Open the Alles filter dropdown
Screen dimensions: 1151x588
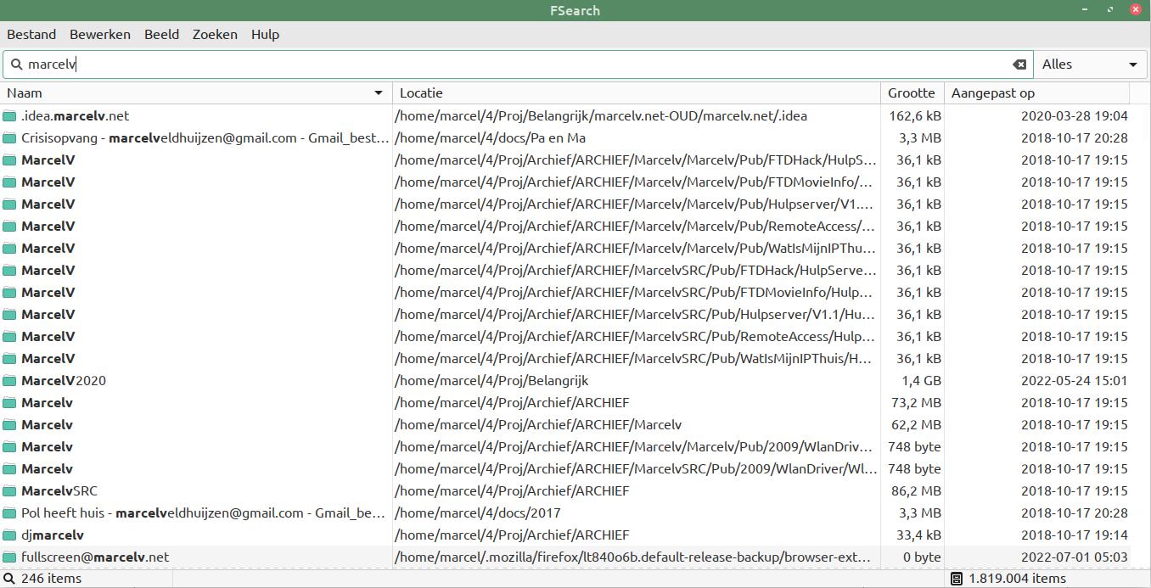pyautogui.click(x=1089, y=64)
